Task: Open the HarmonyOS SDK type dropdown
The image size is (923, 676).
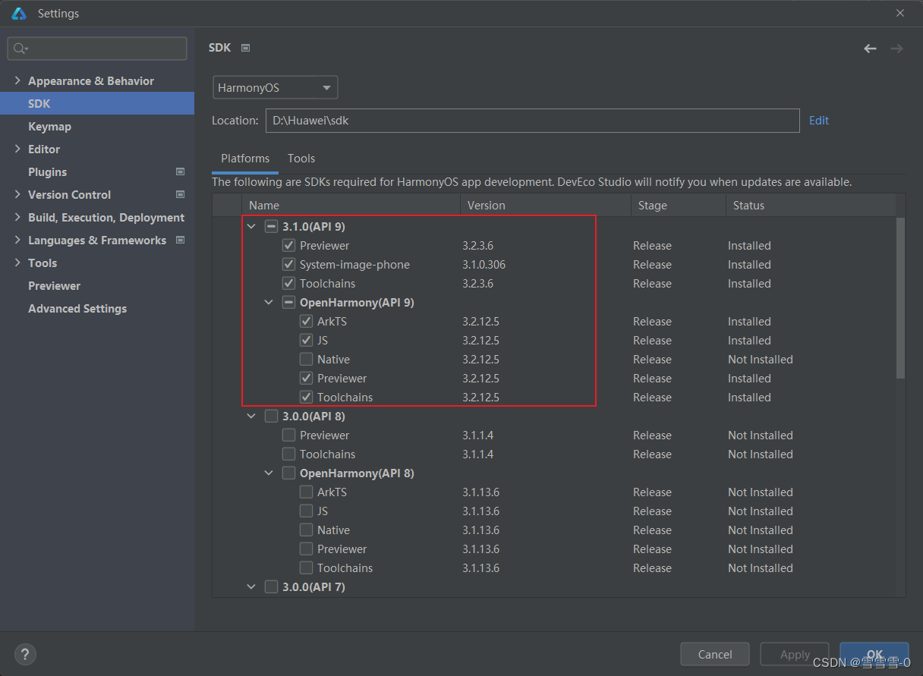Action: tap(275, 87)
